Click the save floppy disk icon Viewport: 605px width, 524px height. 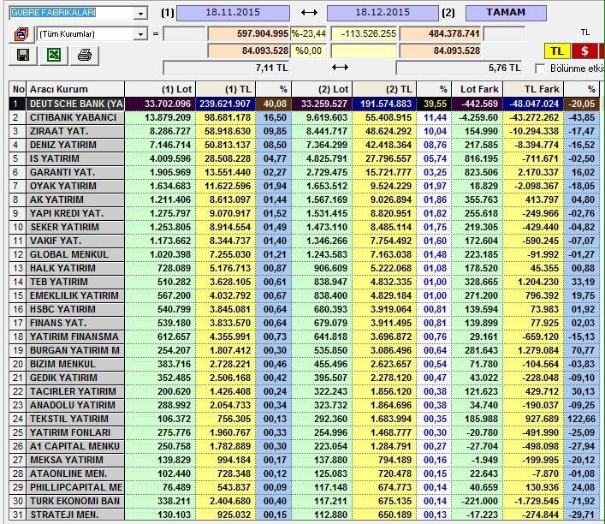click(x=23, y=56)
